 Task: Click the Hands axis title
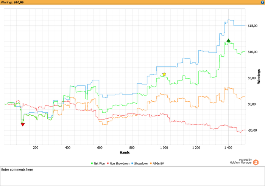125,152
